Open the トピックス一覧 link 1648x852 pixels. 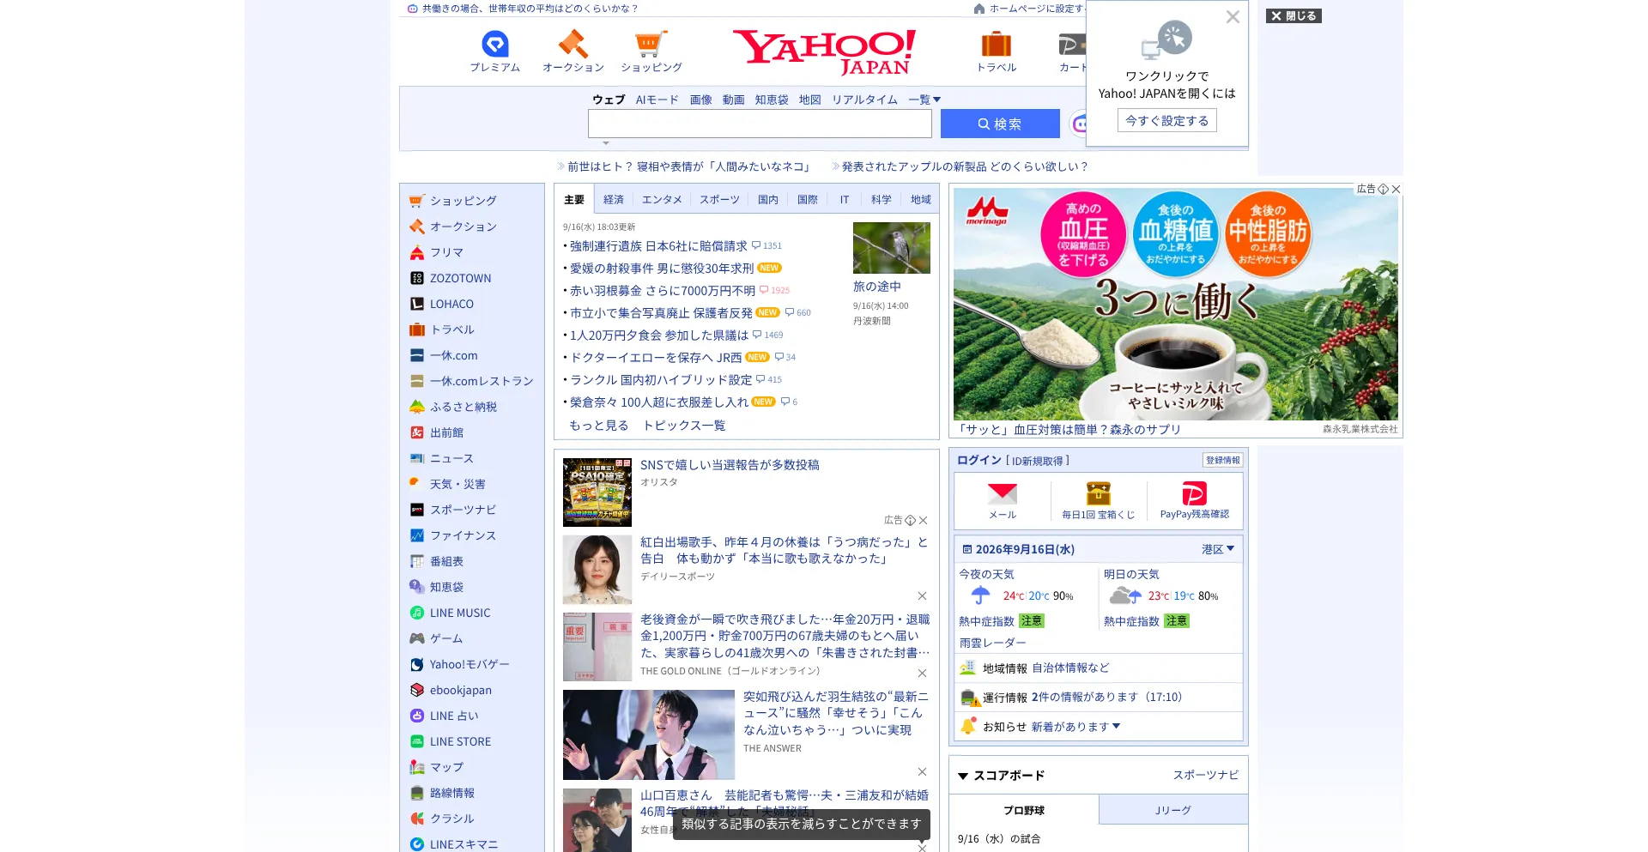pyautogui.click(x=684, y=426)
